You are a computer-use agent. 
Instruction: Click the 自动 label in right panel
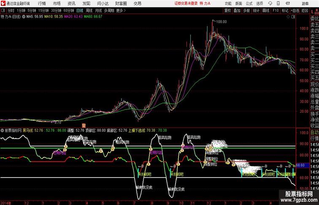click(314, 133)
